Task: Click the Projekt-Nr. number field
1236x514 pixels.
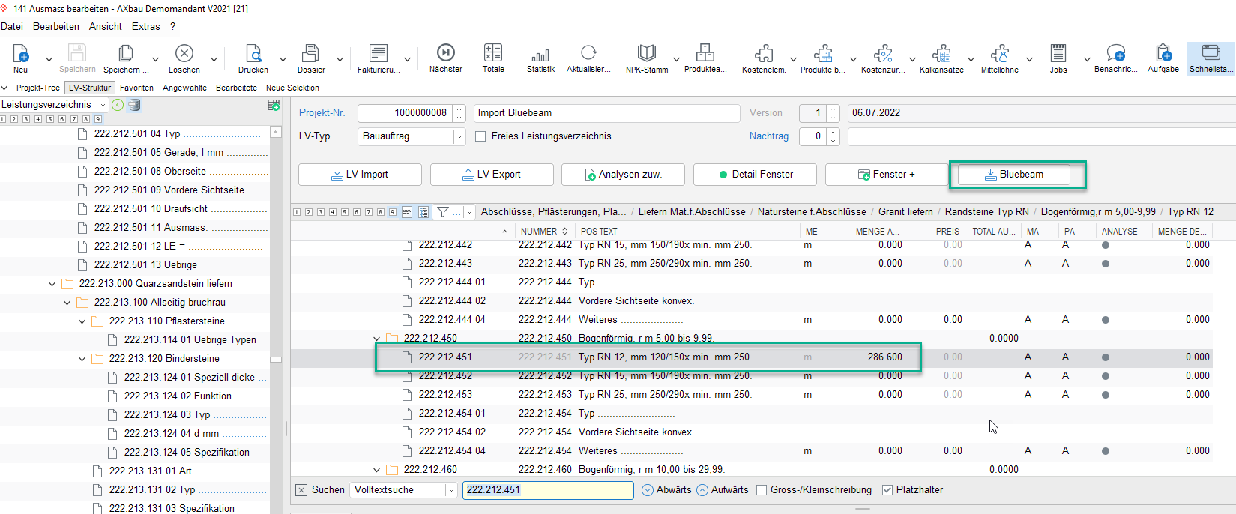Action: 406,113
